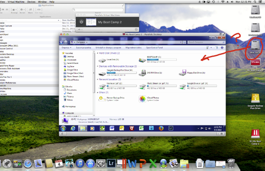Click the Windows taskbar clock
265x171 pixels.
218,128
